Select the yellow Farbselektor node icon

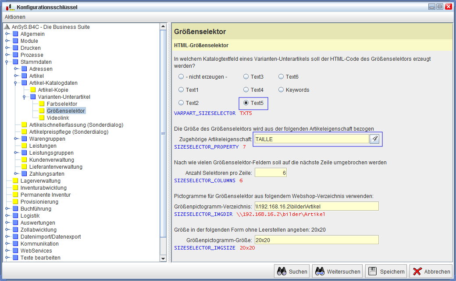[x=42, y=104]
